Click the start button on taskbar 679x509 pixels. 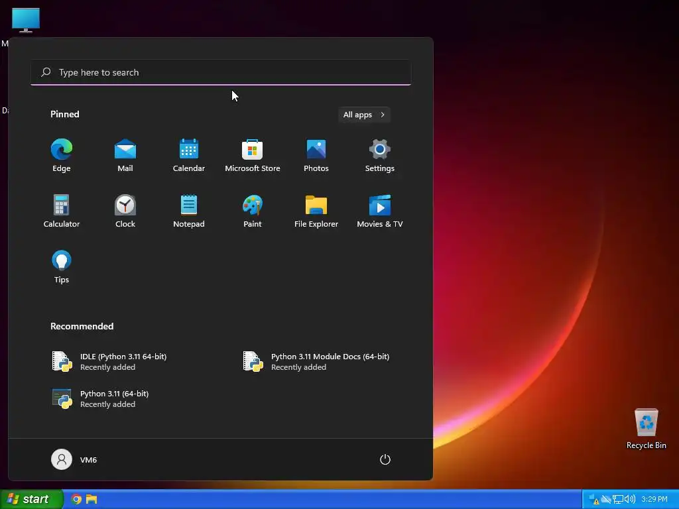(x=31, y=499)
